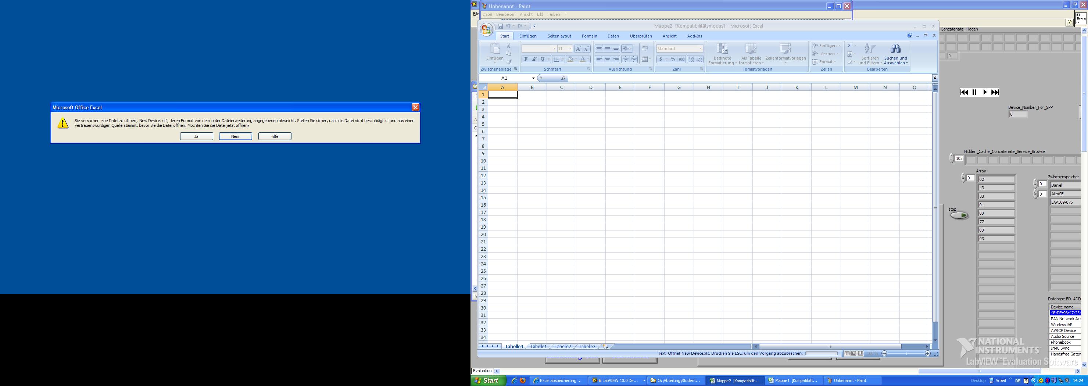Click the LabVIEW skip-to-end control

pos(995,93)
